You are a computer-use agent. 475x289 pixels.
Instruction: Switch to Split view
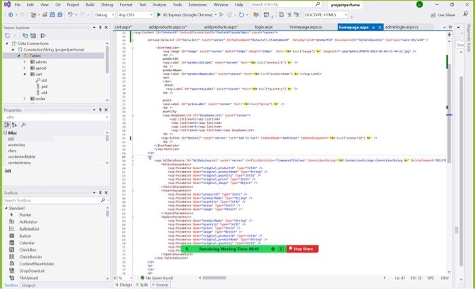[142, 285]
